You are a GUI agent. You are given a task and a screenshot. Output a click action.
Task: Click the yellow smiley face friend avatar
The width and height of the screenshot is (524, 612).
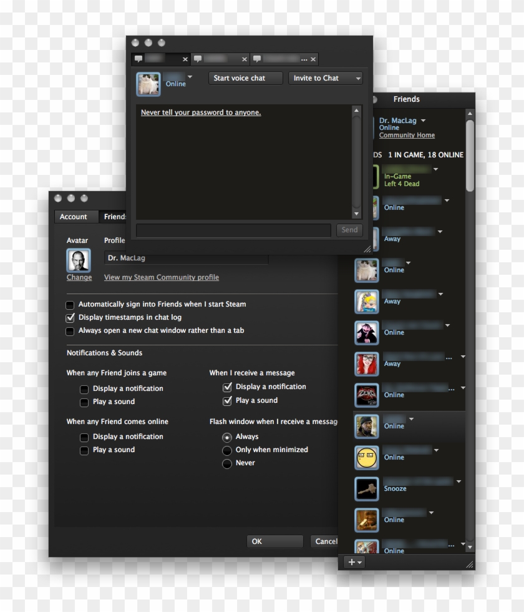[x=367, y=458]
